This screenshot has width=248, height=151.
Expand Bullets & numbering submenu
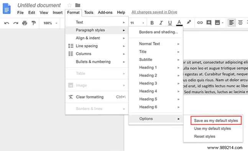(97, 62)
